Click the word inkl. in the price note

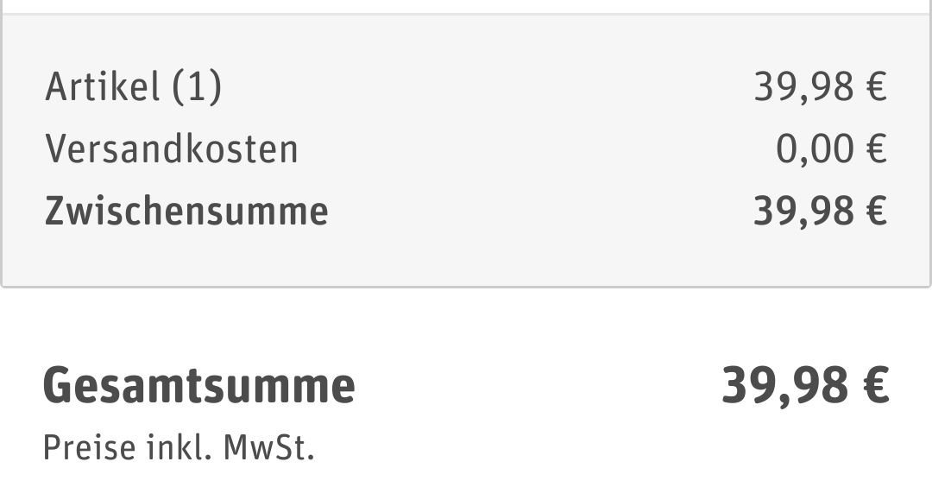tap(179, 448)
